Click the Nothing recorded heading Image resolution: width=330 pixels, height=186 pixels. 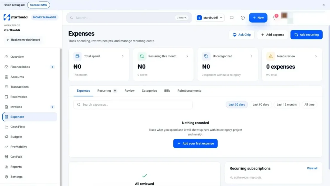(195, 123)
